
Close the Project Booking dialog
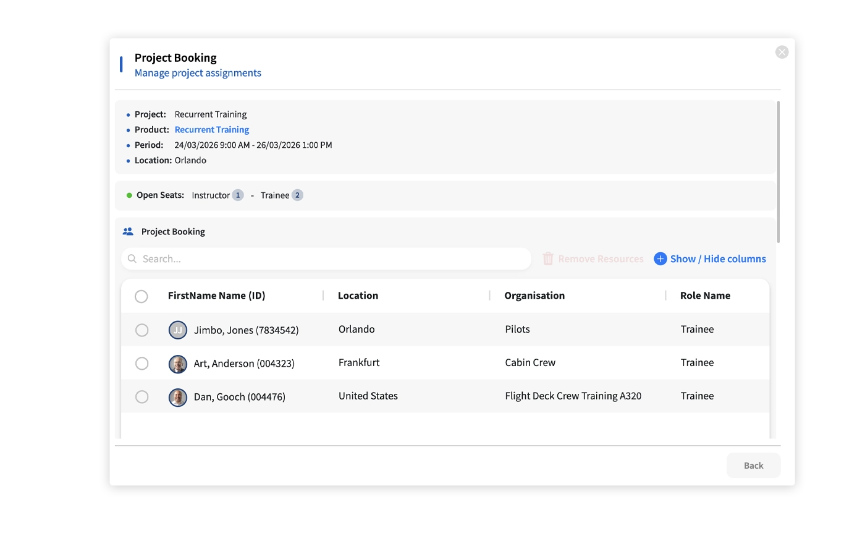tap(782, 53)
